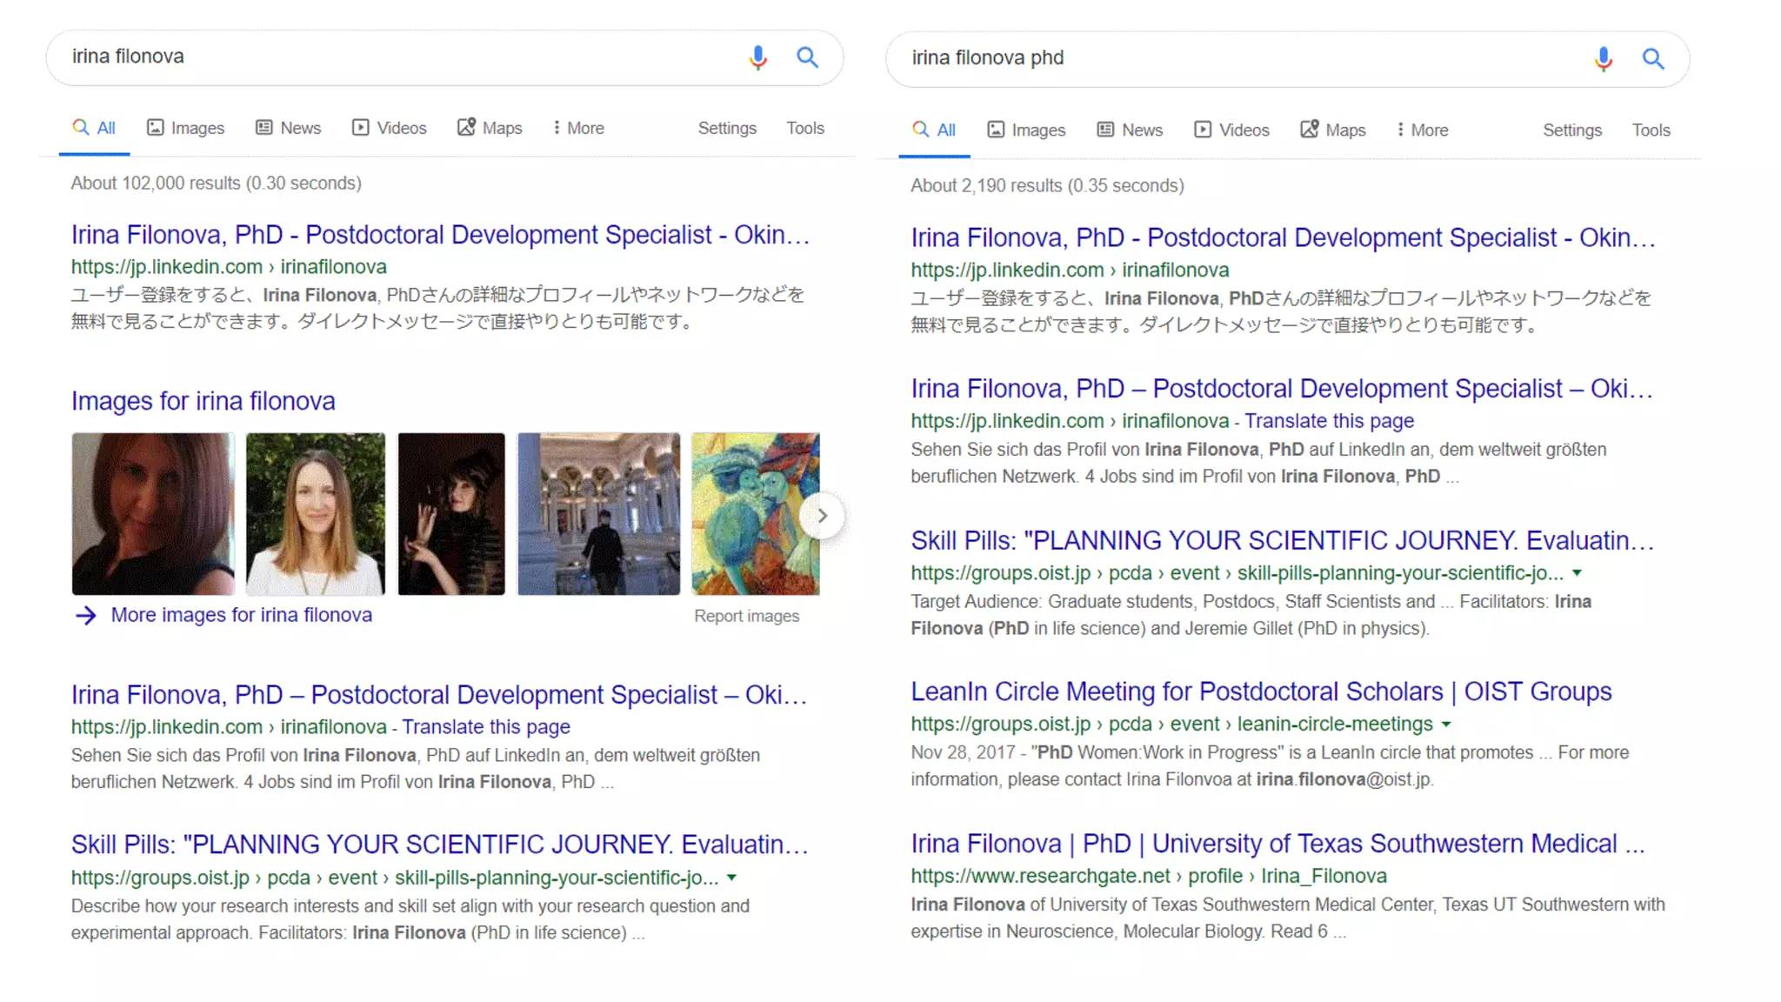Click the microphone icon in left search bar

(x=757, y=57)
